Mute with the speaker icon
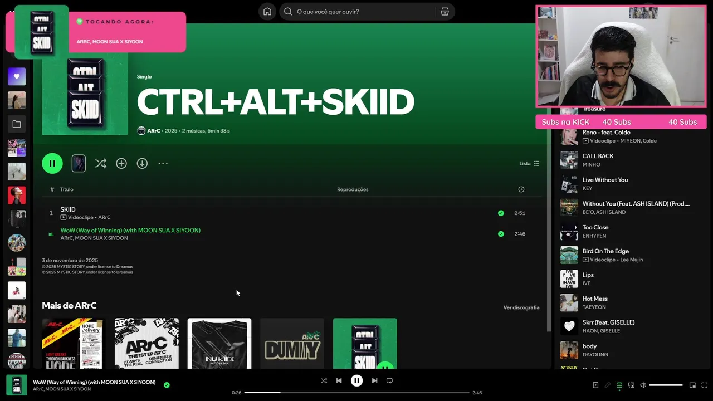 click(x=643, y=385)
